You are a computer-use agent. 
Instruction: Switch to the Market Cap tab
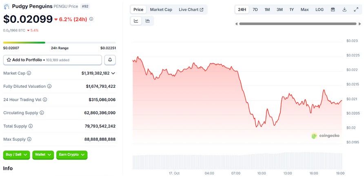[161, 9]
